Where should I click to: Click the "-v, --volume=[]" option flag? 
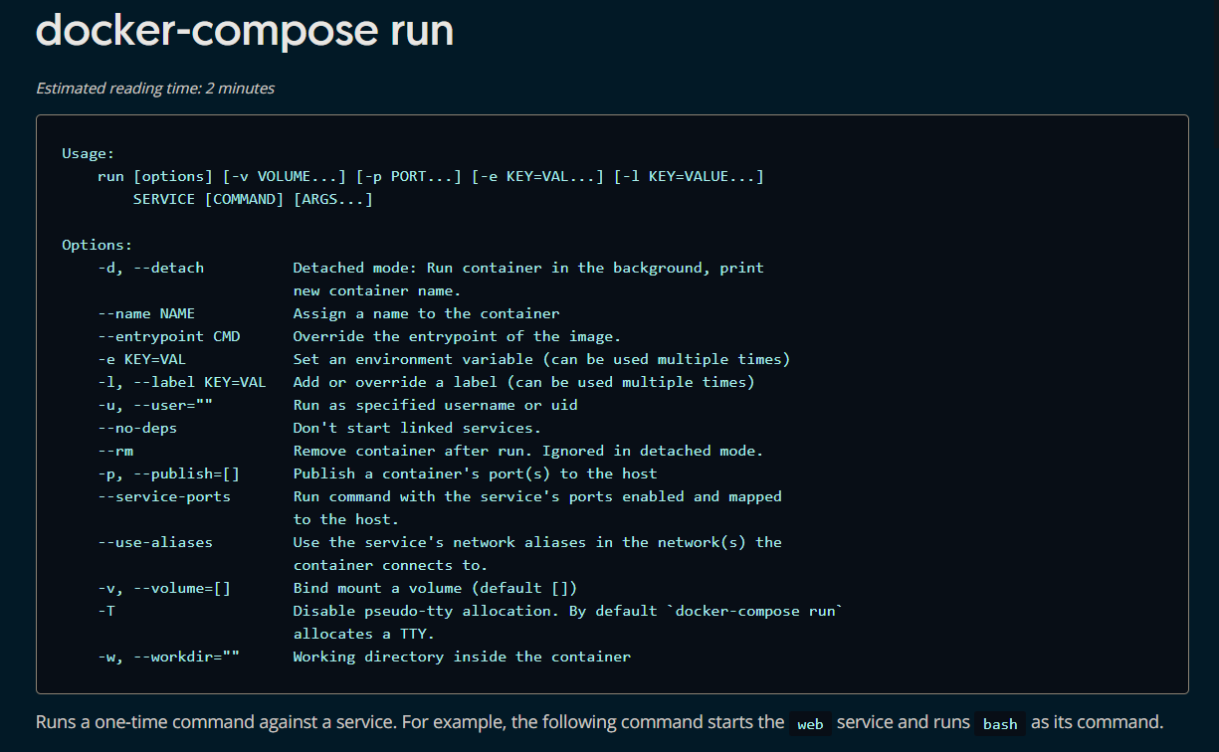click(x=164, y=588)
